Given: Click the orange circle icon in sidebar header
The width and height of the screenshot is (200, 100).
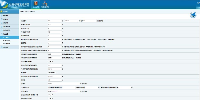Looking at the screenshot, I should [1, 11].
